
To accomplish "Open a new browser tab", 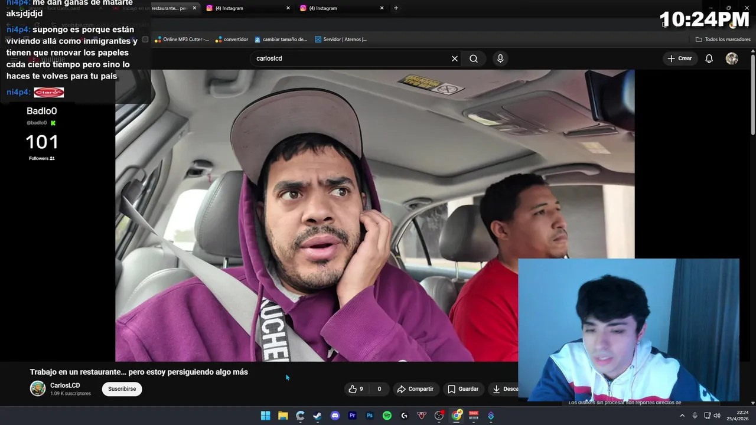I will pos(396,8).
